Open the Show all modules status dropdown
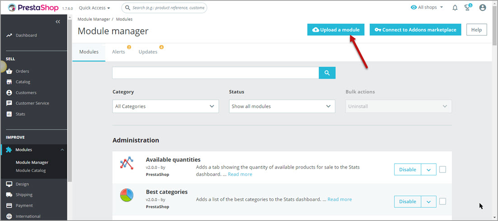This screenshot has width=498, height=221. [x=282, y=106]
